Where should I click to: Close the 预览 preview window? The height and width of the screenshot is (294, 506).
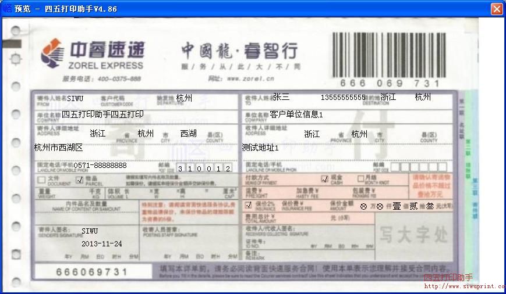497,9
